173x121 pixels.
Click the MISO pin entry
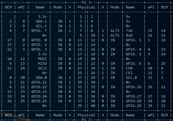[42, 63]
